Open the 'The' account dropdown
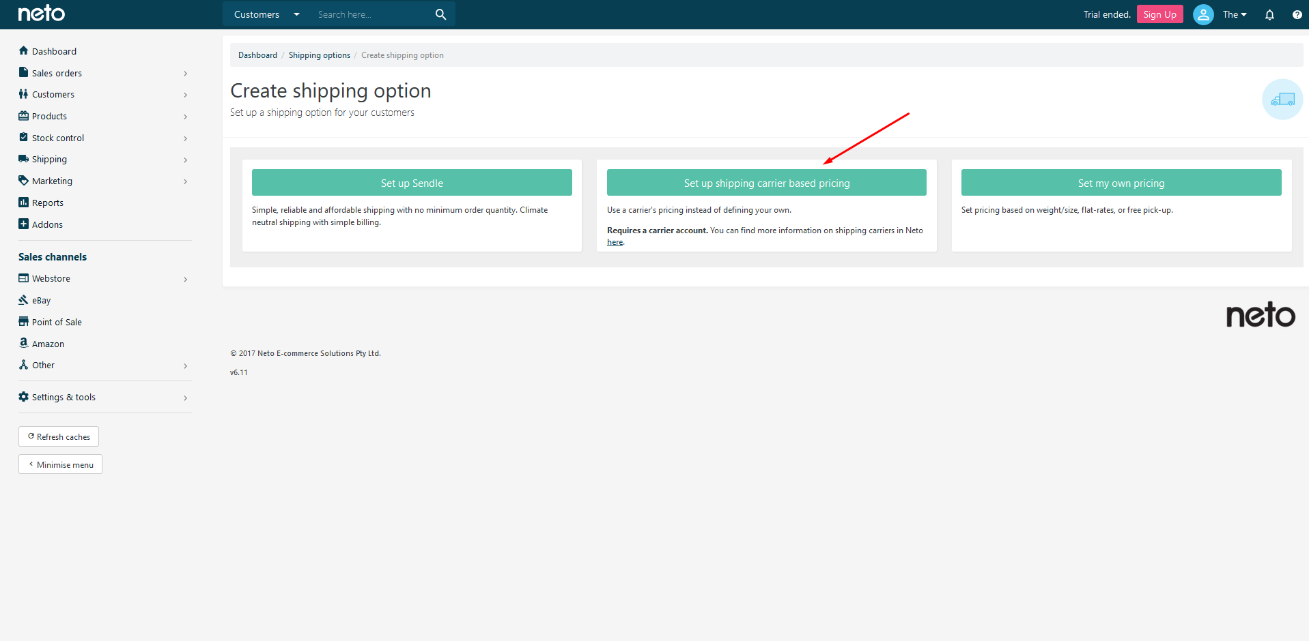1309x641 pixels. pyautogui.click(x=1235, y=14)
